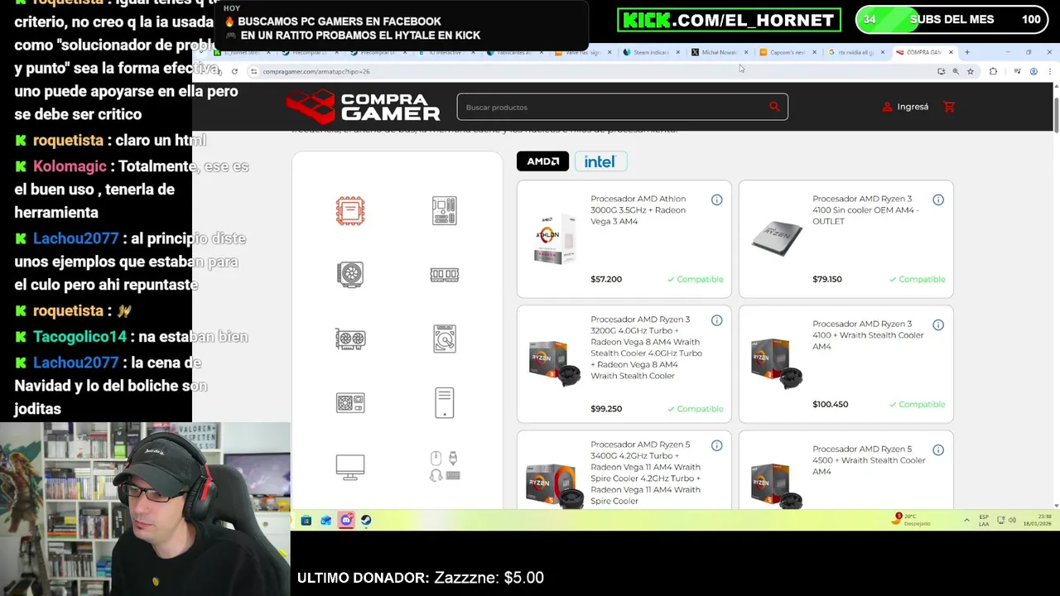Show info for Ryzen 3 4100 OEM OUTLET
The height and width of the screenshot is (596, 1060).
coord(938,199)
